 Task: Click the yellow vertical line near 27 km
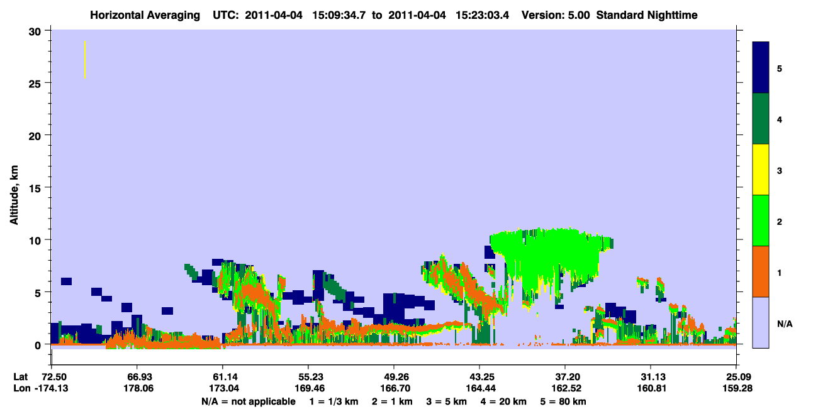(x=84, y=60)
